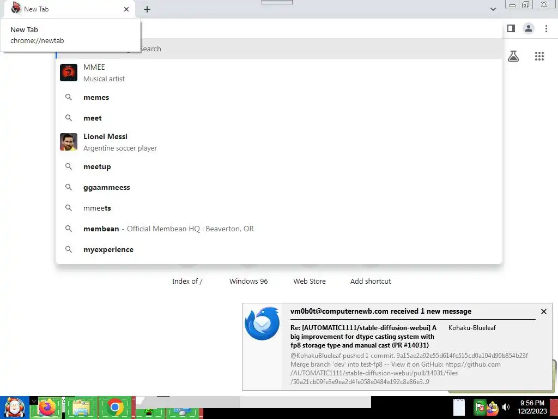Launch Firefox from the taskbar
This screenshot has height=419, width=558.
point(47,408)
